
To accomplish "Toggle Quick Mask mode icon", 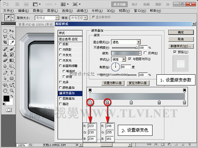I will pos(9,110).
